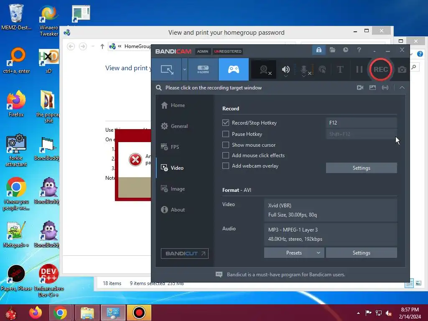Viewport: 428px width, 321px height.
Task: Enable the Pause Hotkey checkbox
Action: [225, 134]
